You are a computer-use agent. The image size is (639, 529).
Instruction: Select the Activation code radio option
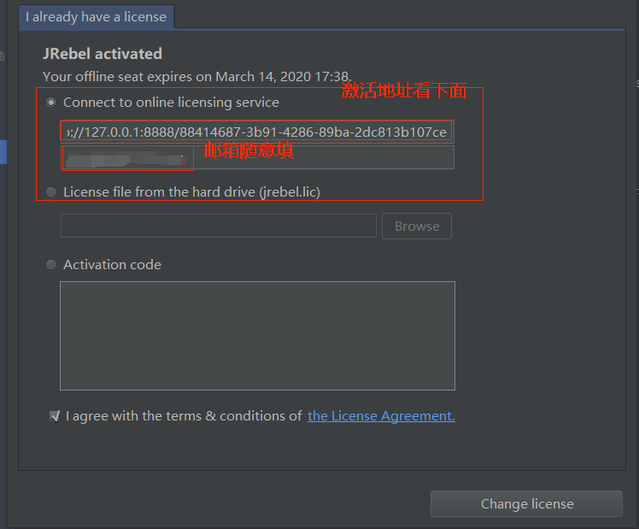[51, 265]
